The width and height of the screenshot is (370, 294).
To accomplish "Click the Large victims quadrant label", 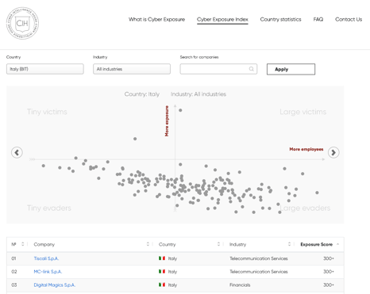I will tap(303, 112).
